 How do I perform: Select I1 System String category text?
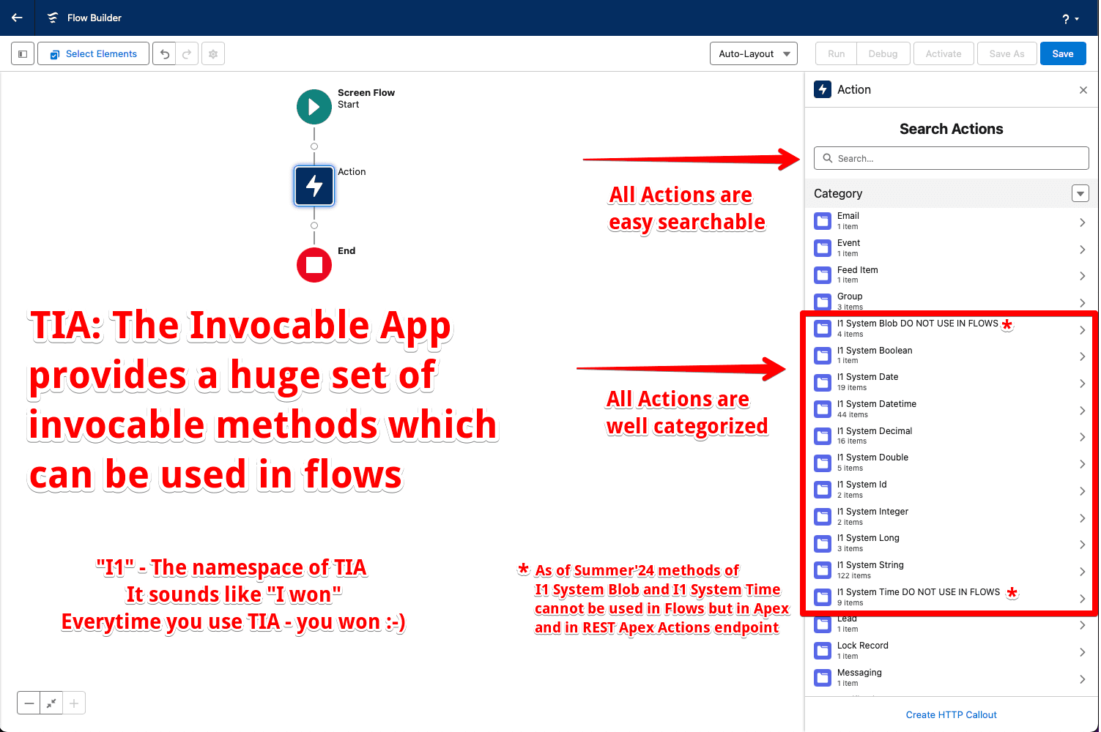coord(870,565)
